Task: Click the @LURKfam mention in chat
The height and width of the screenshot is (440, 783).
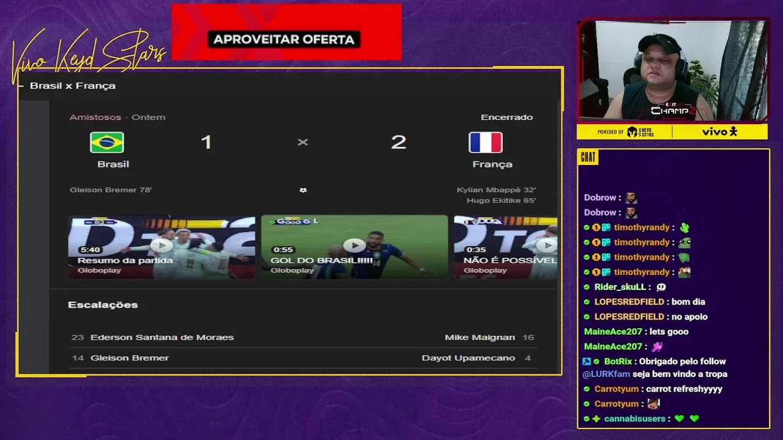Action: coord(606,374)
